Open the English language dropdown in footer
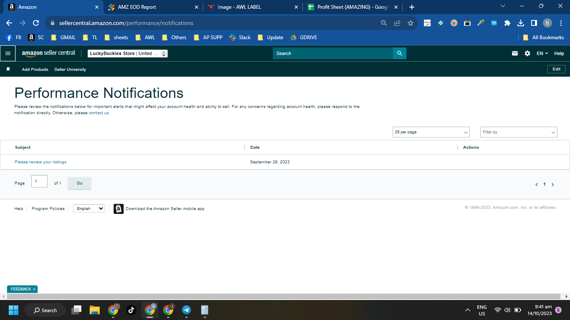The height and width of the screenshot is (320, 570). pyautogui.click(x=89, y=208)
